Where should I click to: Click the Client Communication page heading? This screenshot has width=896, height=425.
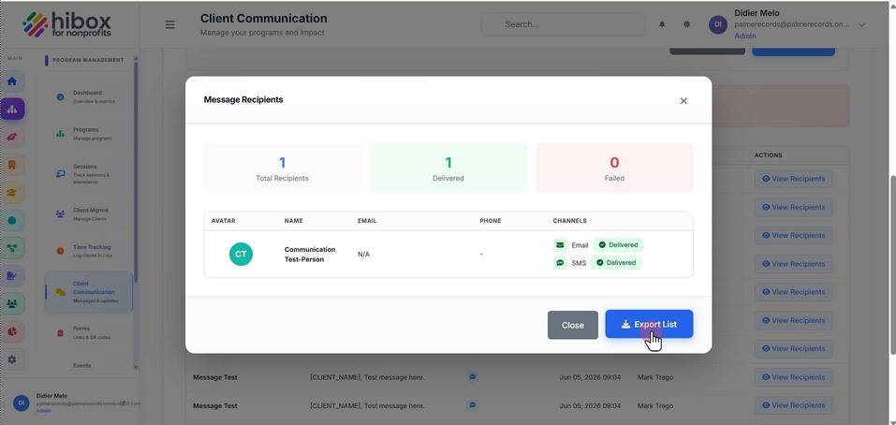(x=264, y=19)
